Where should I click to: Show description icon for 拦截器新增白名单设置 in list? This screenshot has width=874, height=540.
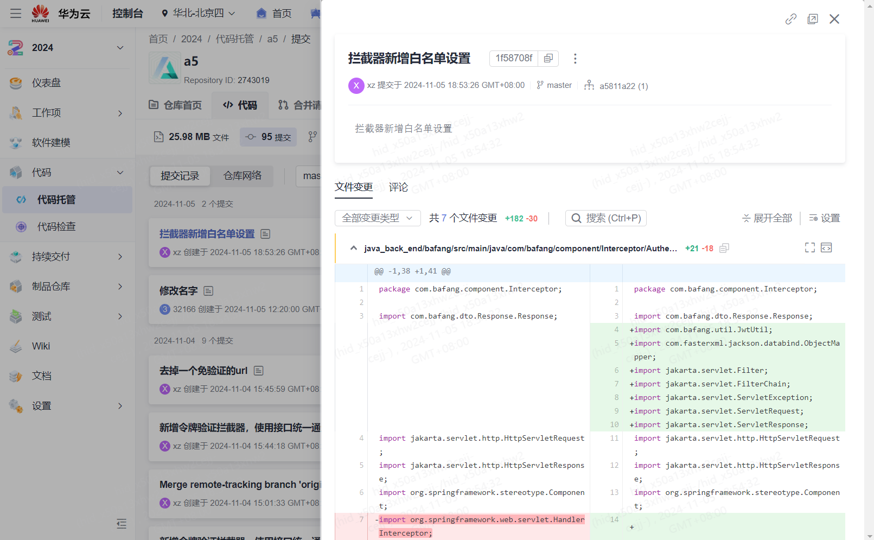click(x=265, y=234)
